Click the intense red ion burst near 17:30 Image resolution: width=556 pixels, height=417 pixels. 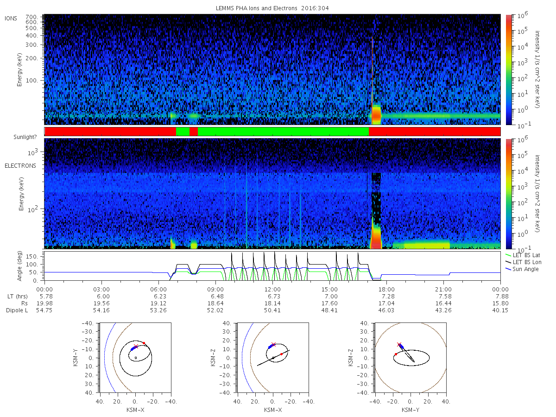click(x=376, y=114)
